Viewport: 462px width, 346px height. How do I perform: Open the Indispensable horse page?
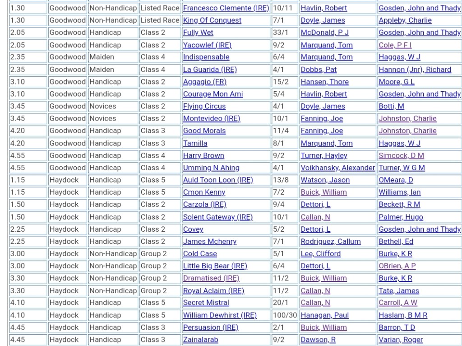[206, 57]
